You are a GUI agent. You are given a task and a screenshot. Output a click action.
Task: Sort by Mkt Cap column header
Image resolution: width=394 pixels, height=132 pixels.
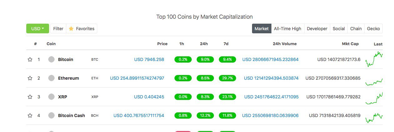coord(350,44)
